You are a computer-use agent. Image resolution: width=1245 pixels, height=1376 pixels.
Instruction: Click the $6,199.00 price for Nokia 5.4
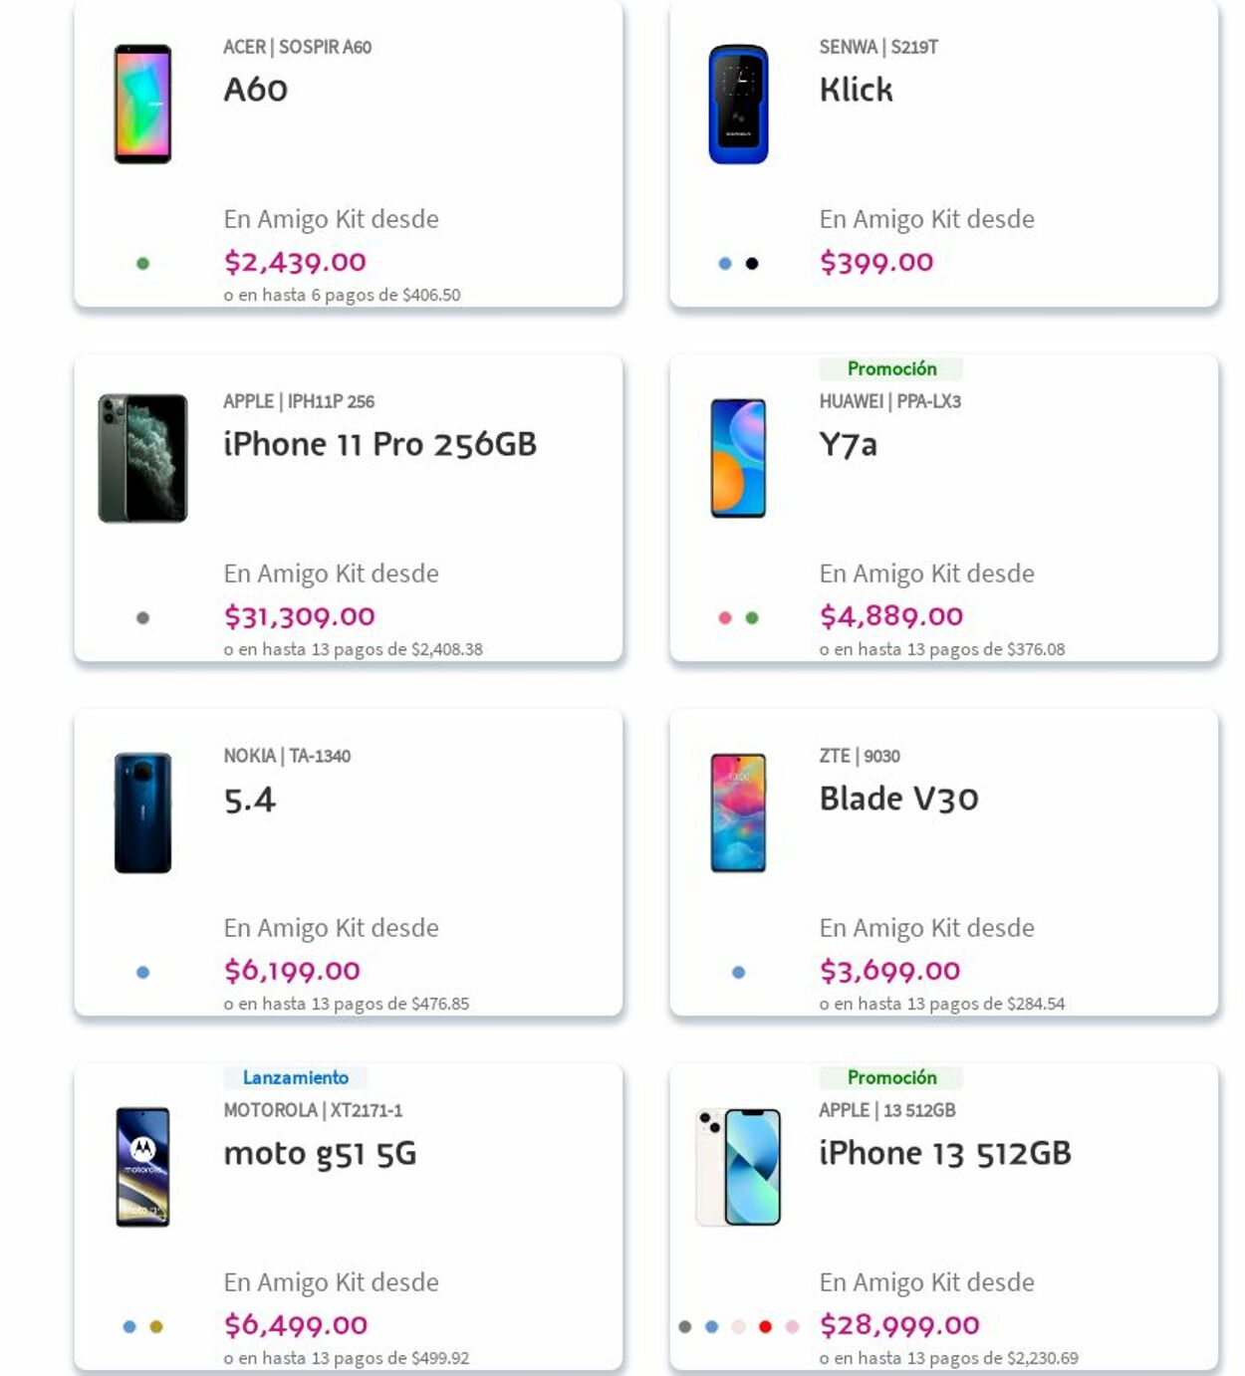coord(292,971)
